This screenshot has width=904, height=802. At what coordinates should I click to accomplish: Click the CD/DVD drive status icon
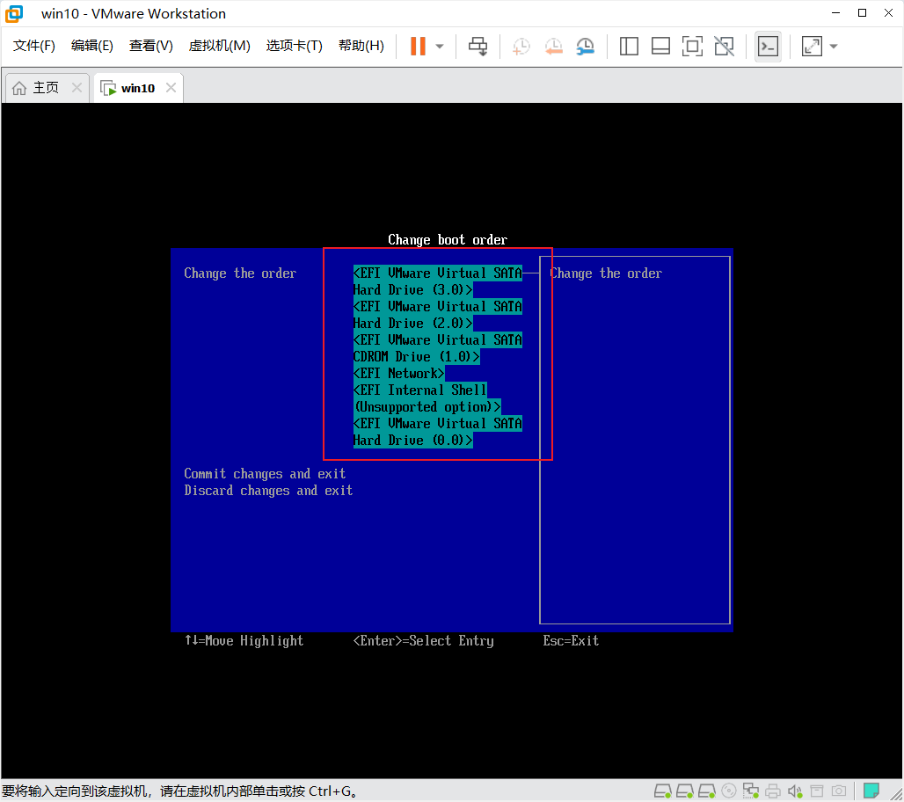[x=729, y=791]
